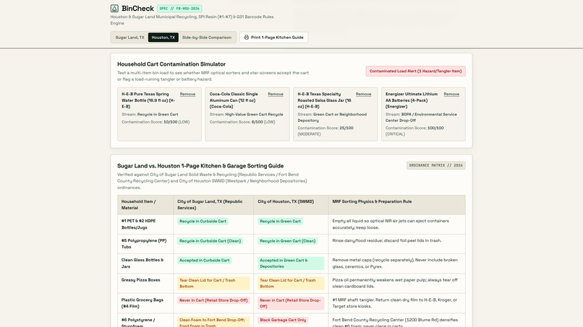Remove the Coca-Cola Classic Aluminum Can item
This screenshot has width=583, height=327.
(x=276, y=95)
